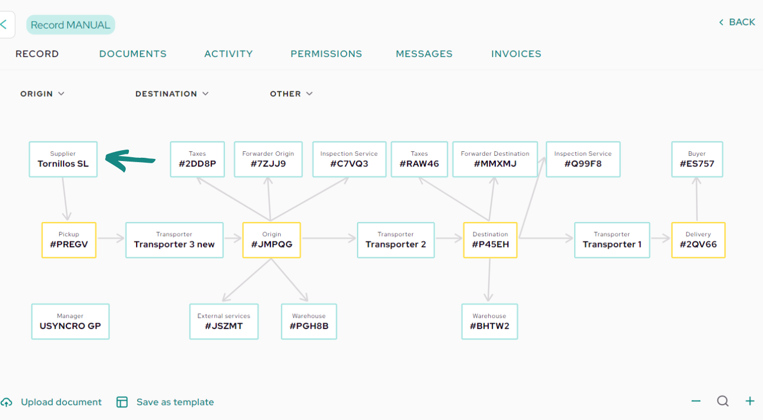Image resolution: width=763 pixels, height=420 pixels.
Task: Switch to the DOCUMENTS tab
Action: click(133, 54)
